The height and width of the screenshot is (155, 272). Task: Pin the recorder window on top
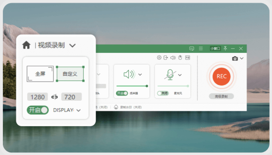coord(225,48)
